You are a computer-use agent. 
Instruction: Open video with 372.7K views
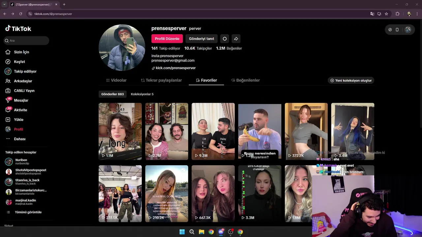306,131
